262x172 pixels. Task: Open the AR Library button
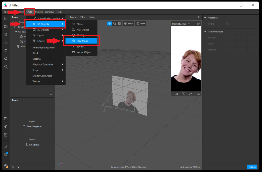point(32,145)
